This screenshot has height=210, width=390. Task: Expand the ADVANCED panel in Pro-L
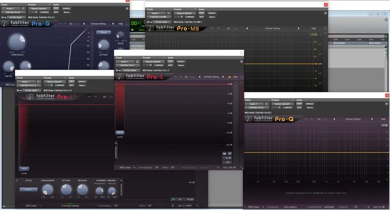coord(116,150)
